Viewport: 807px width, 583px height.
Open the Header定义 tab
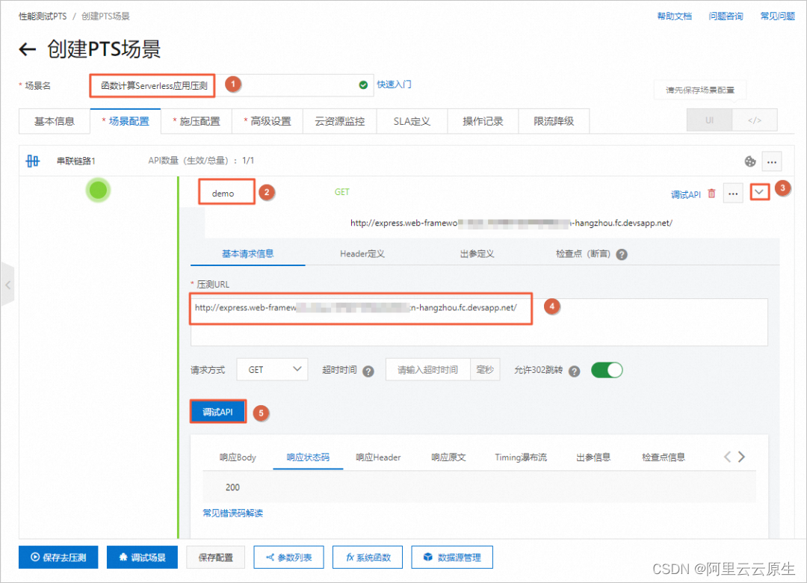pyautogui.click(x=362, y=253)
